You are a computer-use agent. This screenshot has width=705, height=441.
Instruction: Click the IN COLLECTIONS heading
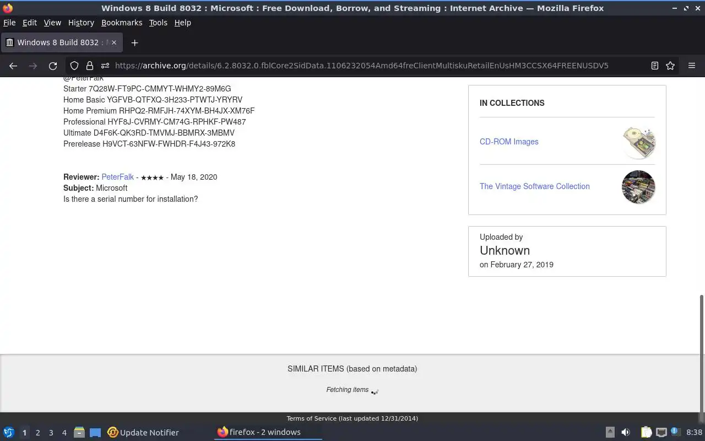pos(512,103)
